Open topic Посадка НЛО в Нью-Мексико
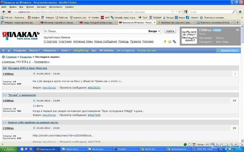 [27, 68]
